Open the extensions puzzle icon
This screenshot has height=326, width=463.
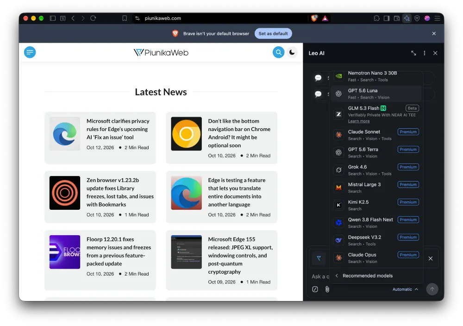coord(376,19)
